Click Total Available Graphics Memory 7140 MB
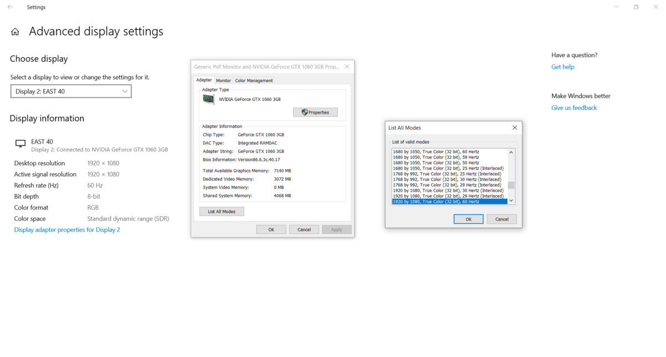 [x=282, y=171]
